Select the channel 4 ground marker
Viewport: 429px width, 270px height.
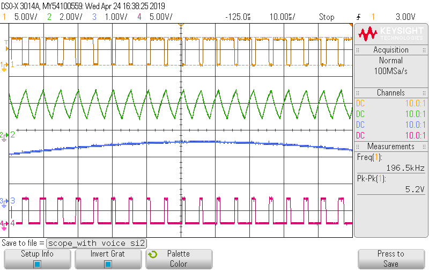click(4, 224)
